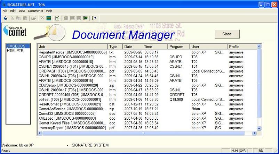The height and width of the screenshot is (154, 279).
Task: Click the OVR status bar indicator
Action: pyautogui.click(x=242, y=151)
